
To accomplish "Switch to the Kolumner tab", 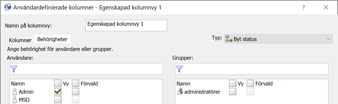I will coord(20,40).
